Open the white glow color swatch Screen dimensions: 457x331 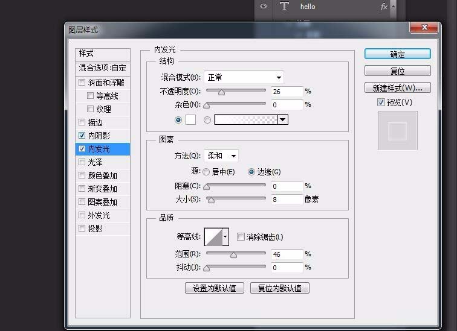190,120
